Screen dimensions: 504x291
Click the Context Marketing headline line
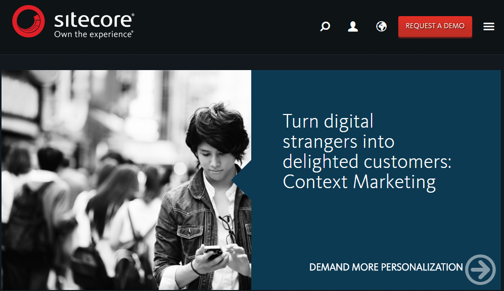pyautogui.click(x=359, y=182)
